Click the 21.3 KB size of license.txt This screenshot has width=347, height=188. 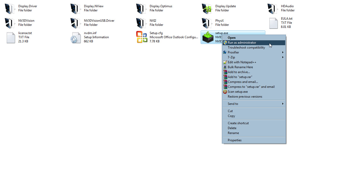tap(23, 41)
